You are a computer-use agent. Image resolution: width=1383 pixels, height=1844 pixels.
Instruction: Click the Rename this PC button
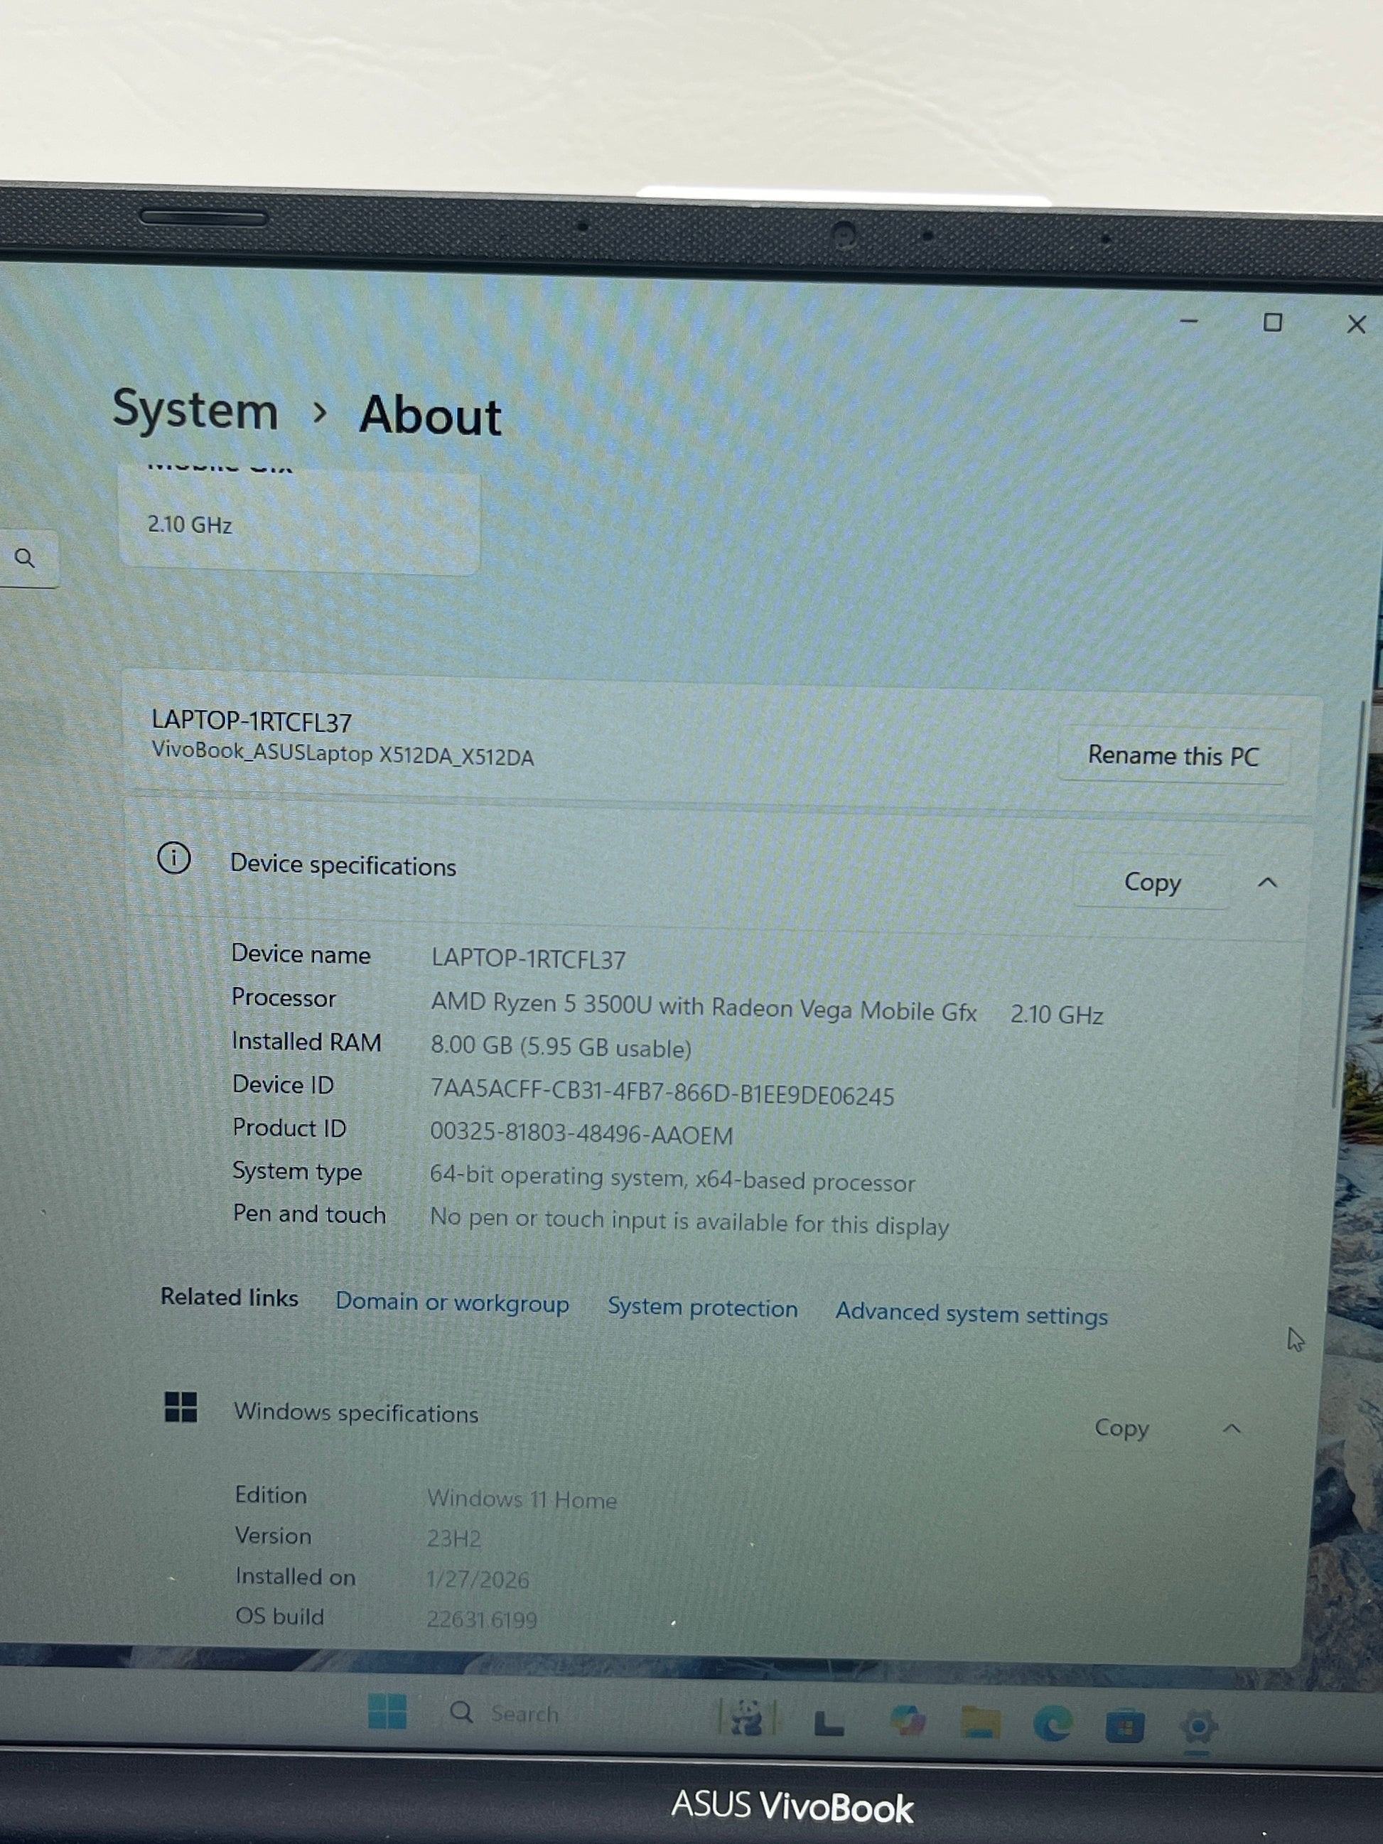coord(1173,756)
